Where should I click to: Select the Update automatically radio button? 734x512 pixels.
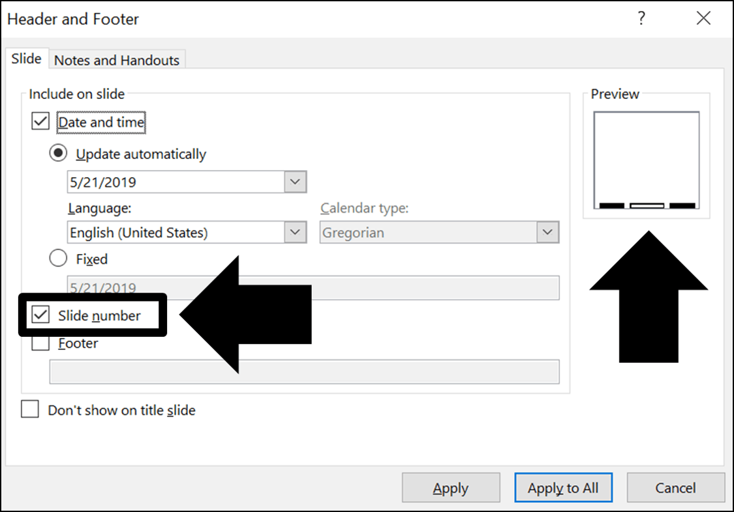[x=58, y=153]
